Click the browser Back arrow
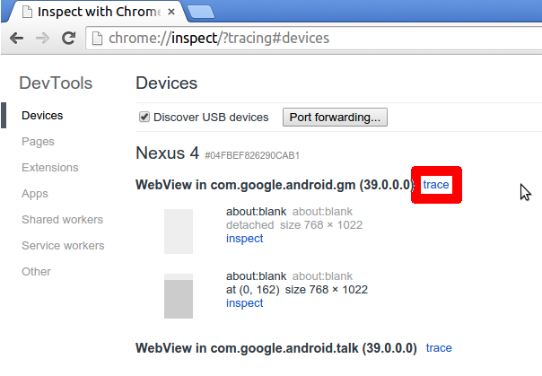Screen dimensions: 542x376 point(16,38)
